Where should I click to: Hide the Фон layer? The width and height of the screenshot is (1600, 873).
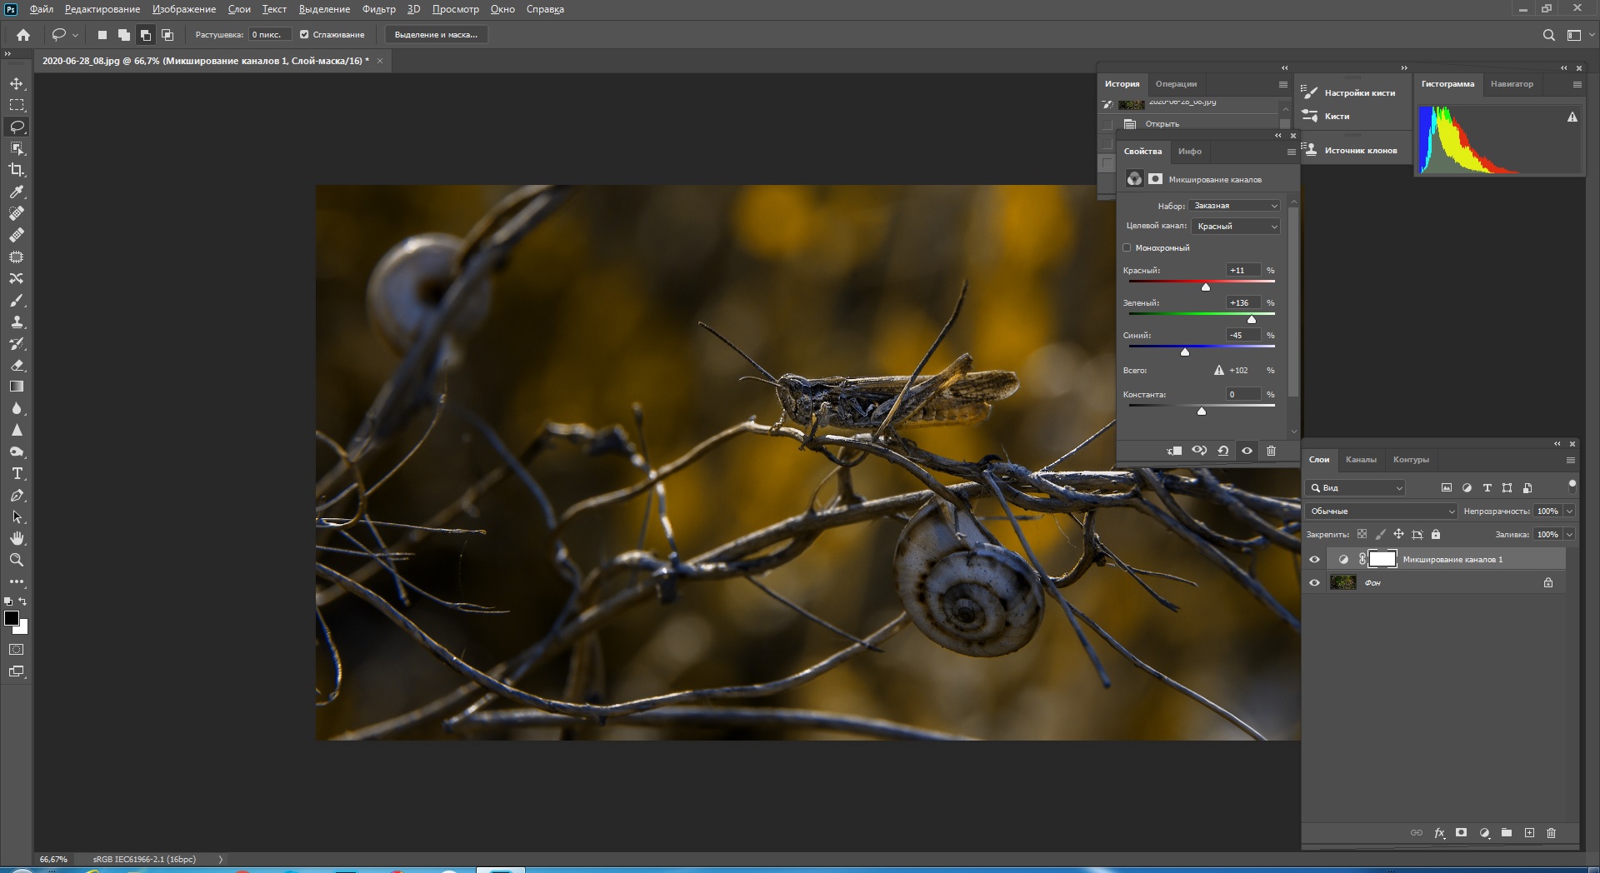(x=1314, y=583)
